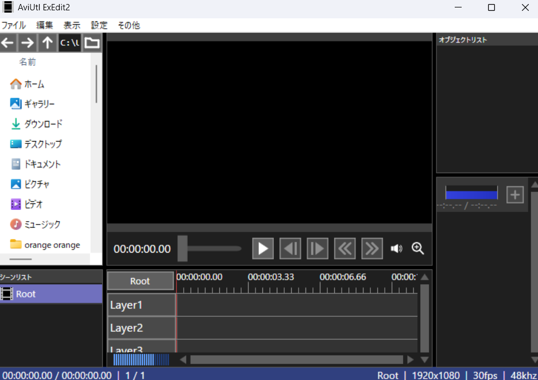The width and height of the screenshot is (538, 380).
Task: Click 1920x1080 in the status bar
Action: (x=436, y=375)
